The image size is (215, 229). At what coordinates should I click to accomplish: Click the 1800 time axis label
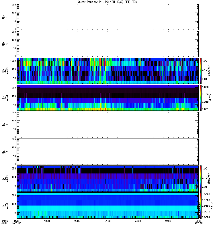point(17,221)
